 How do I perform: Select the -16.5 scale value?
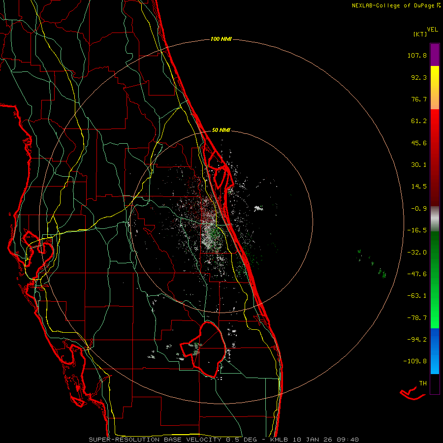[417, 230]
